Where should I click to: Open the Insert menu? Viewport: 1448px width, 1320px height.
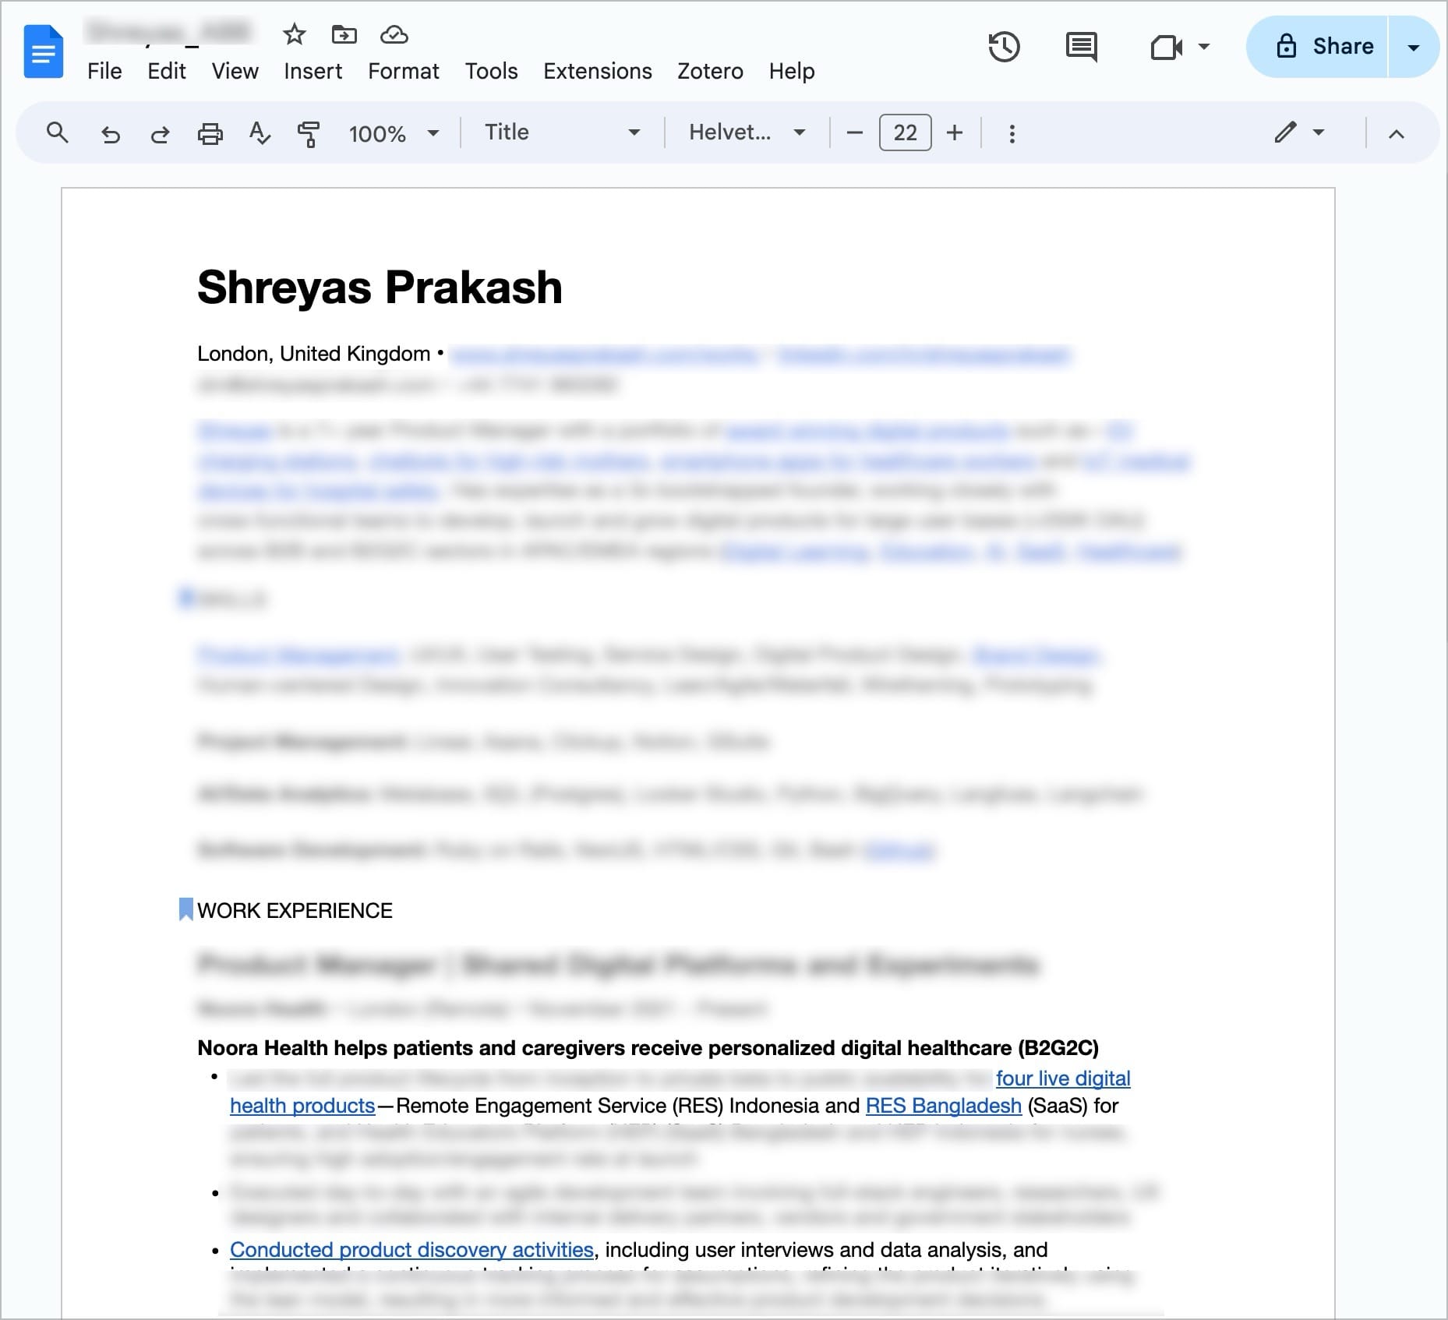coord(313,71)
